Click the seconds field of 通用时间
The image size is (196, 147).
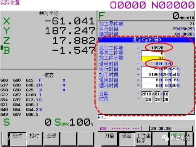[174, 80]
